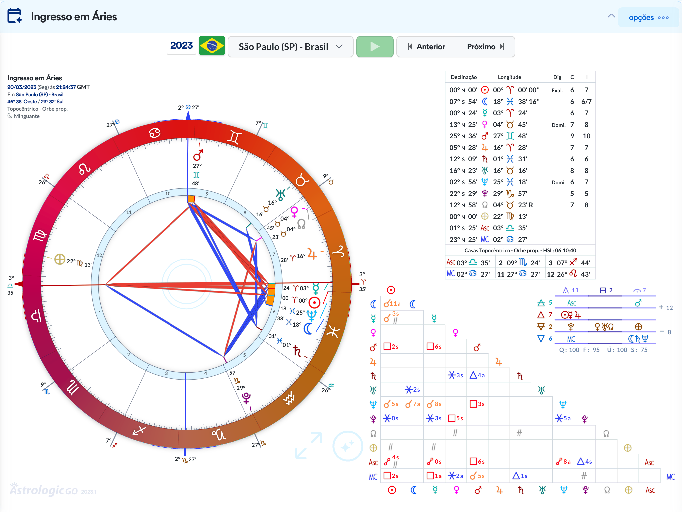Viewport: 682px width, 512px height.
Task: Click the Aries sign on the zodiac ring
Action: pyautogui.click(x=339, y=251)
